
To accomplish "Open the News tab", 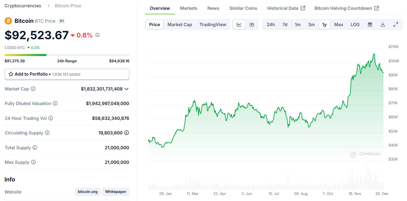I will coord(213,8).
